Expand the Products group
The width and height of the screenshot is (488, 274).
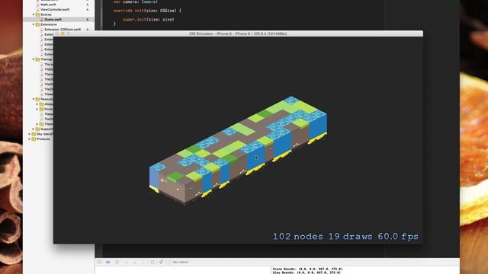click(x=30, y=139)
